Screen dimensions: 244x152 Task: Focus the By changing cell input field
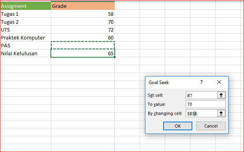(x=201, y=113)
